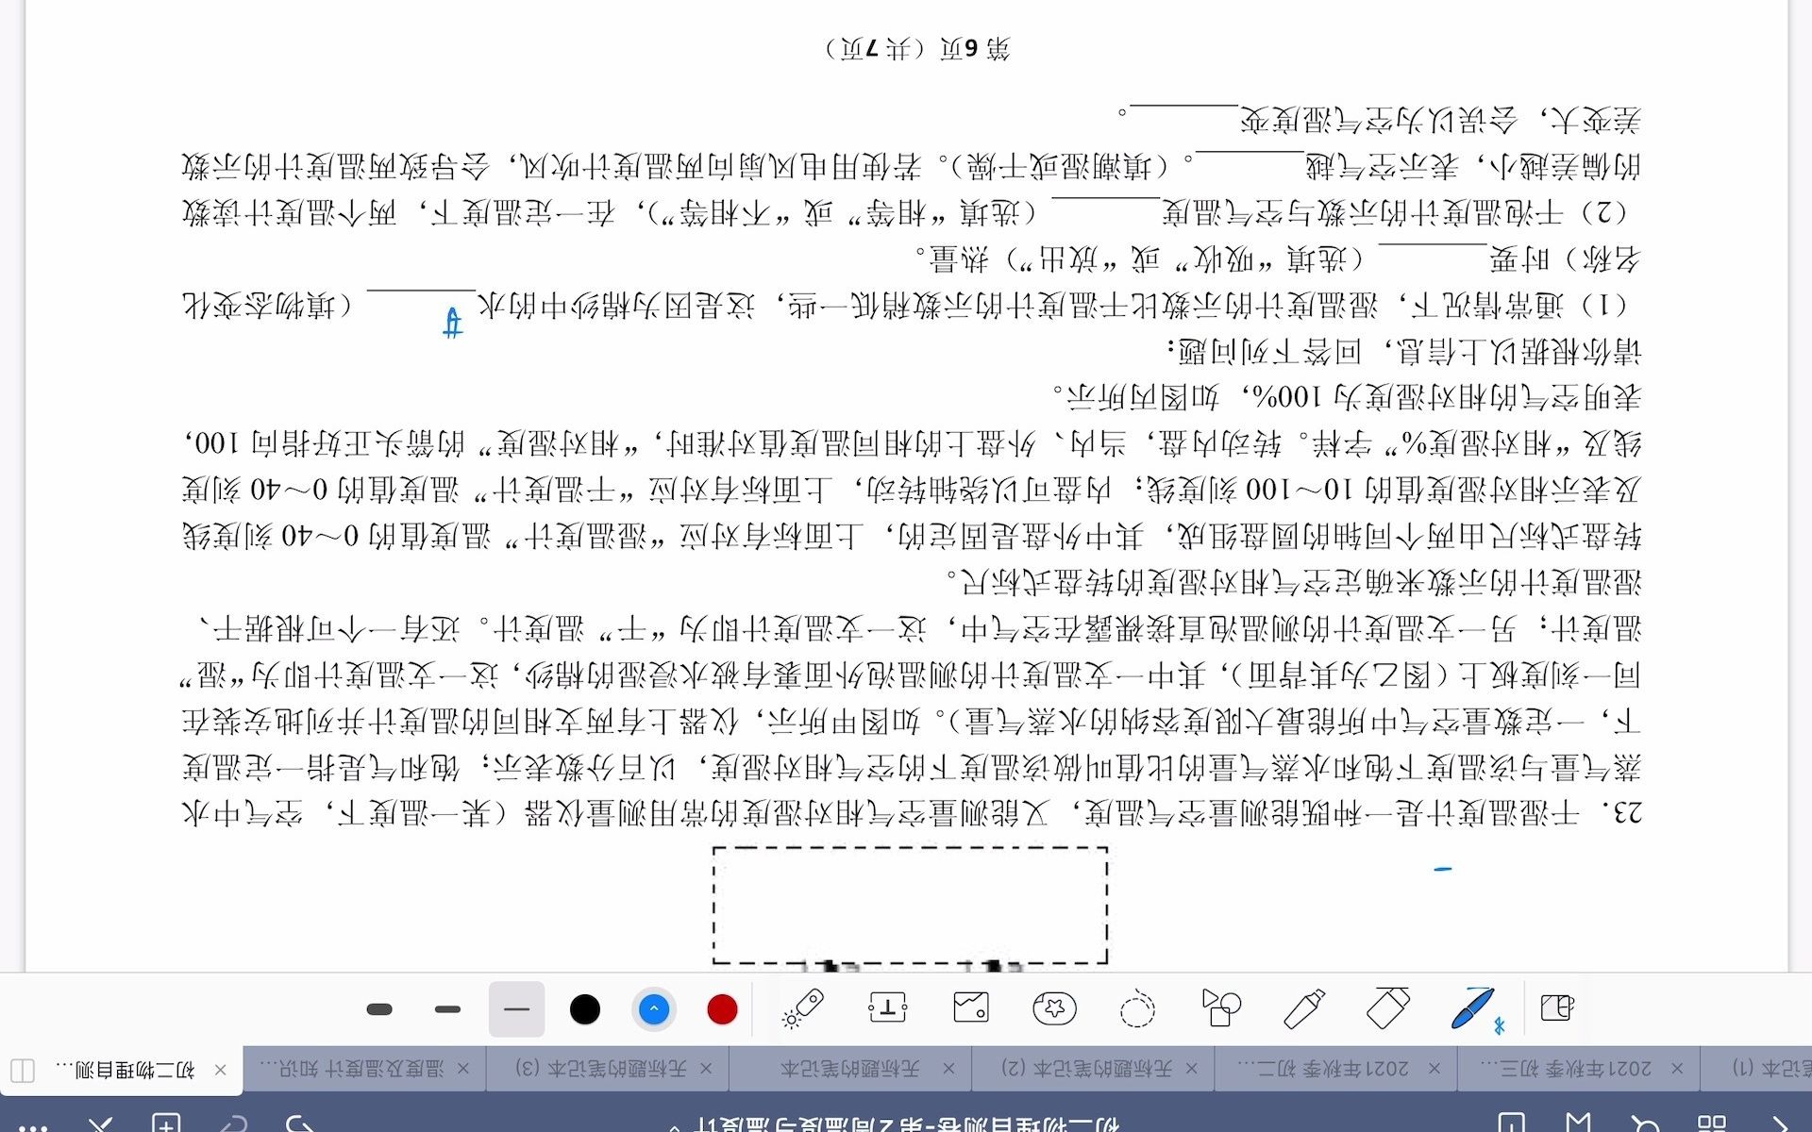Open the elements sticker tool

(1054, 1008)
